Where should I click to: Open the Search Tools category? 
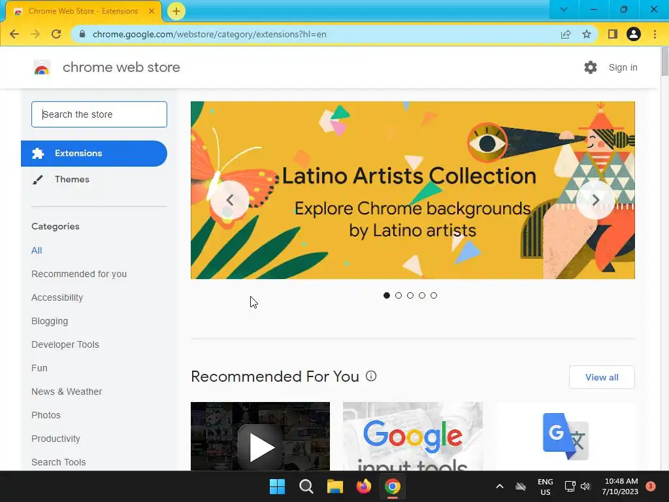click(x=58, y=462)
